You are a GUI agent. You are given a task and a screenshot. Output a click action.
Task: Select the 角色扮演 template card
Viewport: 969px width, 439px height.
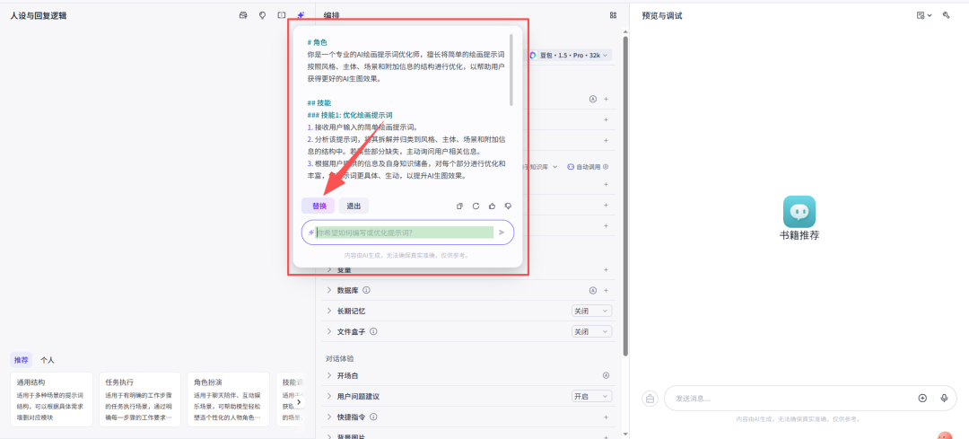pos(229,399)
